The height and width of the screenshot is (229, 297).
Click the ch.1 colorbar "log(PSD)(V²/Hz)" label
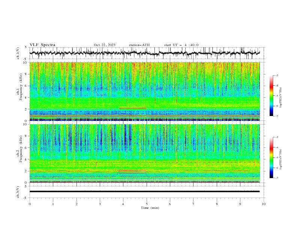[x=280, y=98]
